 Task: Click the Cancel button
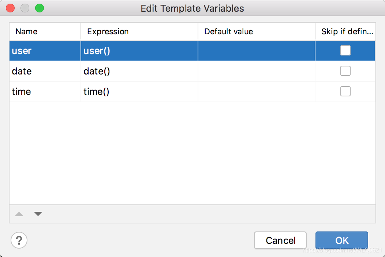280,240
